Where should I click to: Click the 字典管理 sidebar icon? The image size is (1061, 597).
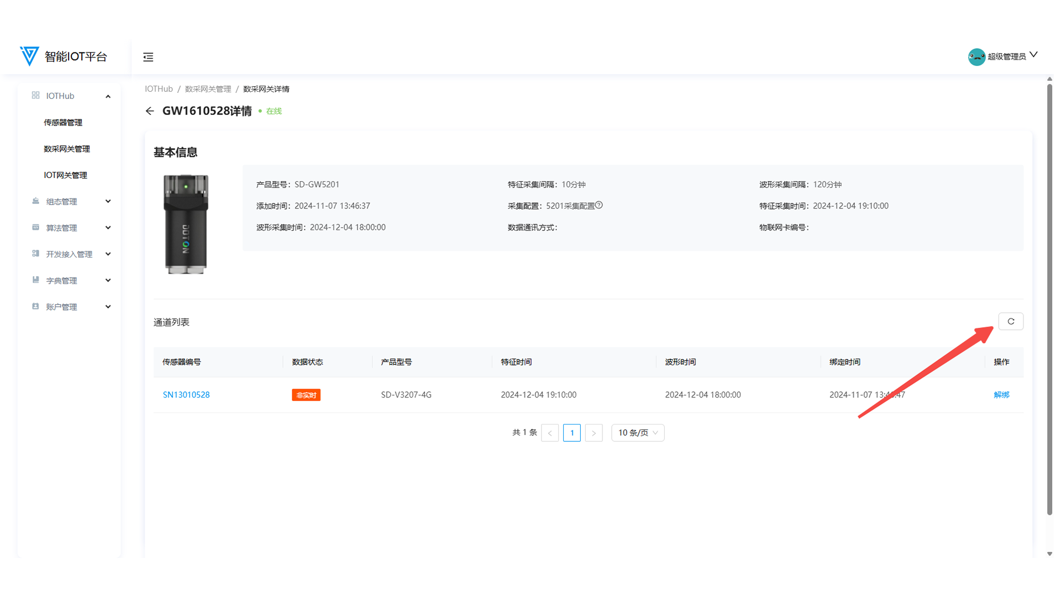36,280
